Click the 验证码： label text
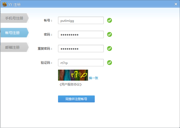Screen dimensions: 180x128 [46, 63]
